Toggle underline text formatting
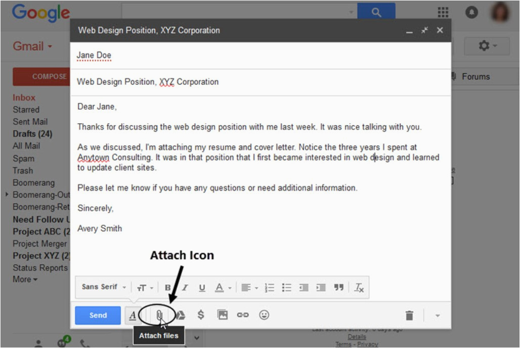This screenshot has width=520, height=348. coord(202,287)
